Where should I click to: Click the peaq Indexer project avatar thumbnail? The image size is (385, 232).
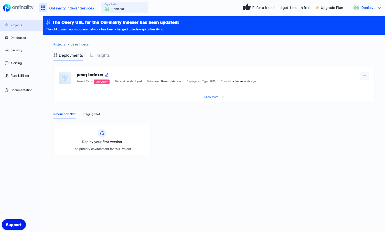(x=65, y=78)
